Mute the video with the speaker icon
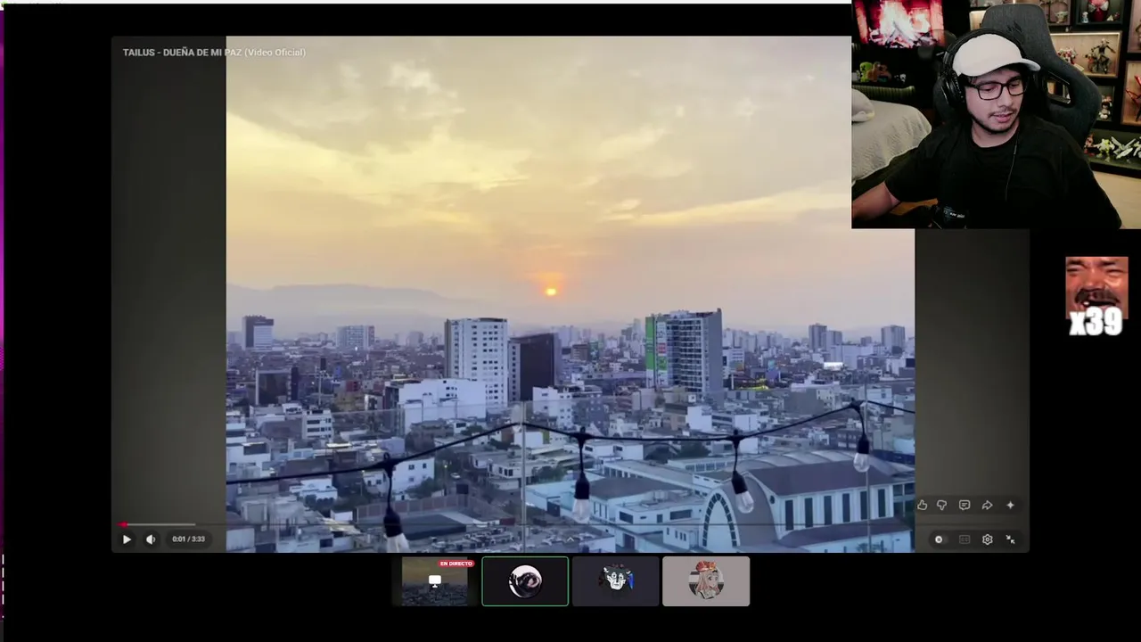This screenshot has width=1141, height=642. point(151,539)
